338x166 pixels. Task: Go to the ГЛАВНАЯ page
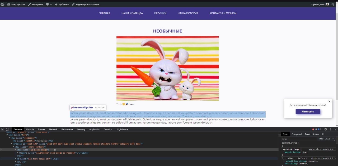click(104, 13)
